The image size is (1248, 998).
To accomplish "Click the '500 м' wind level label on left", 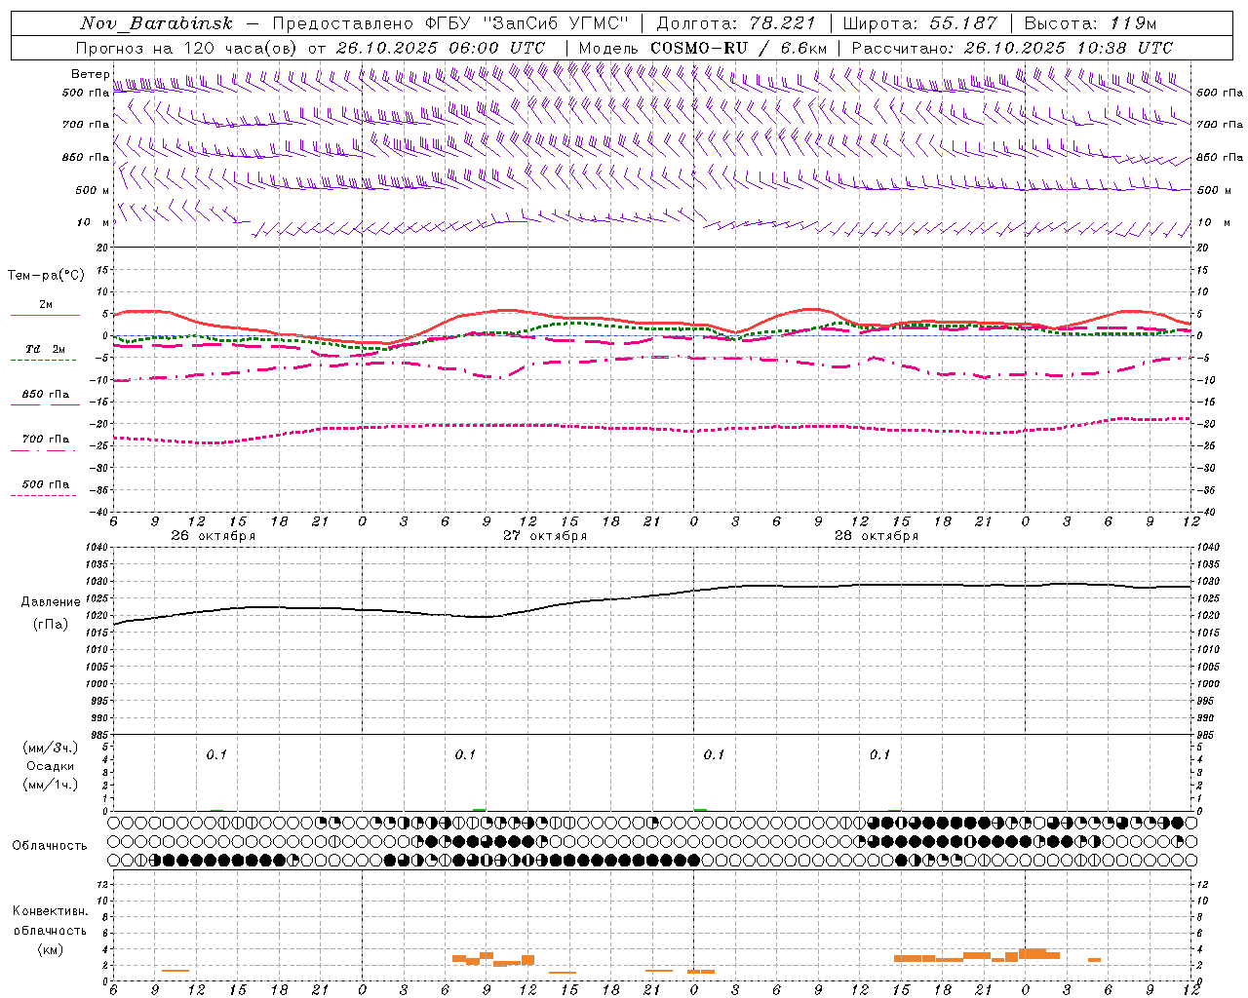I will click(93, 191).
